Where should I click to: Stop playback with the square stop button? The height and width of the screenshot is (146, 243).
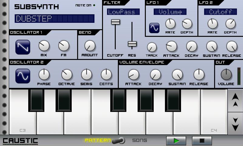coord(202,141)
